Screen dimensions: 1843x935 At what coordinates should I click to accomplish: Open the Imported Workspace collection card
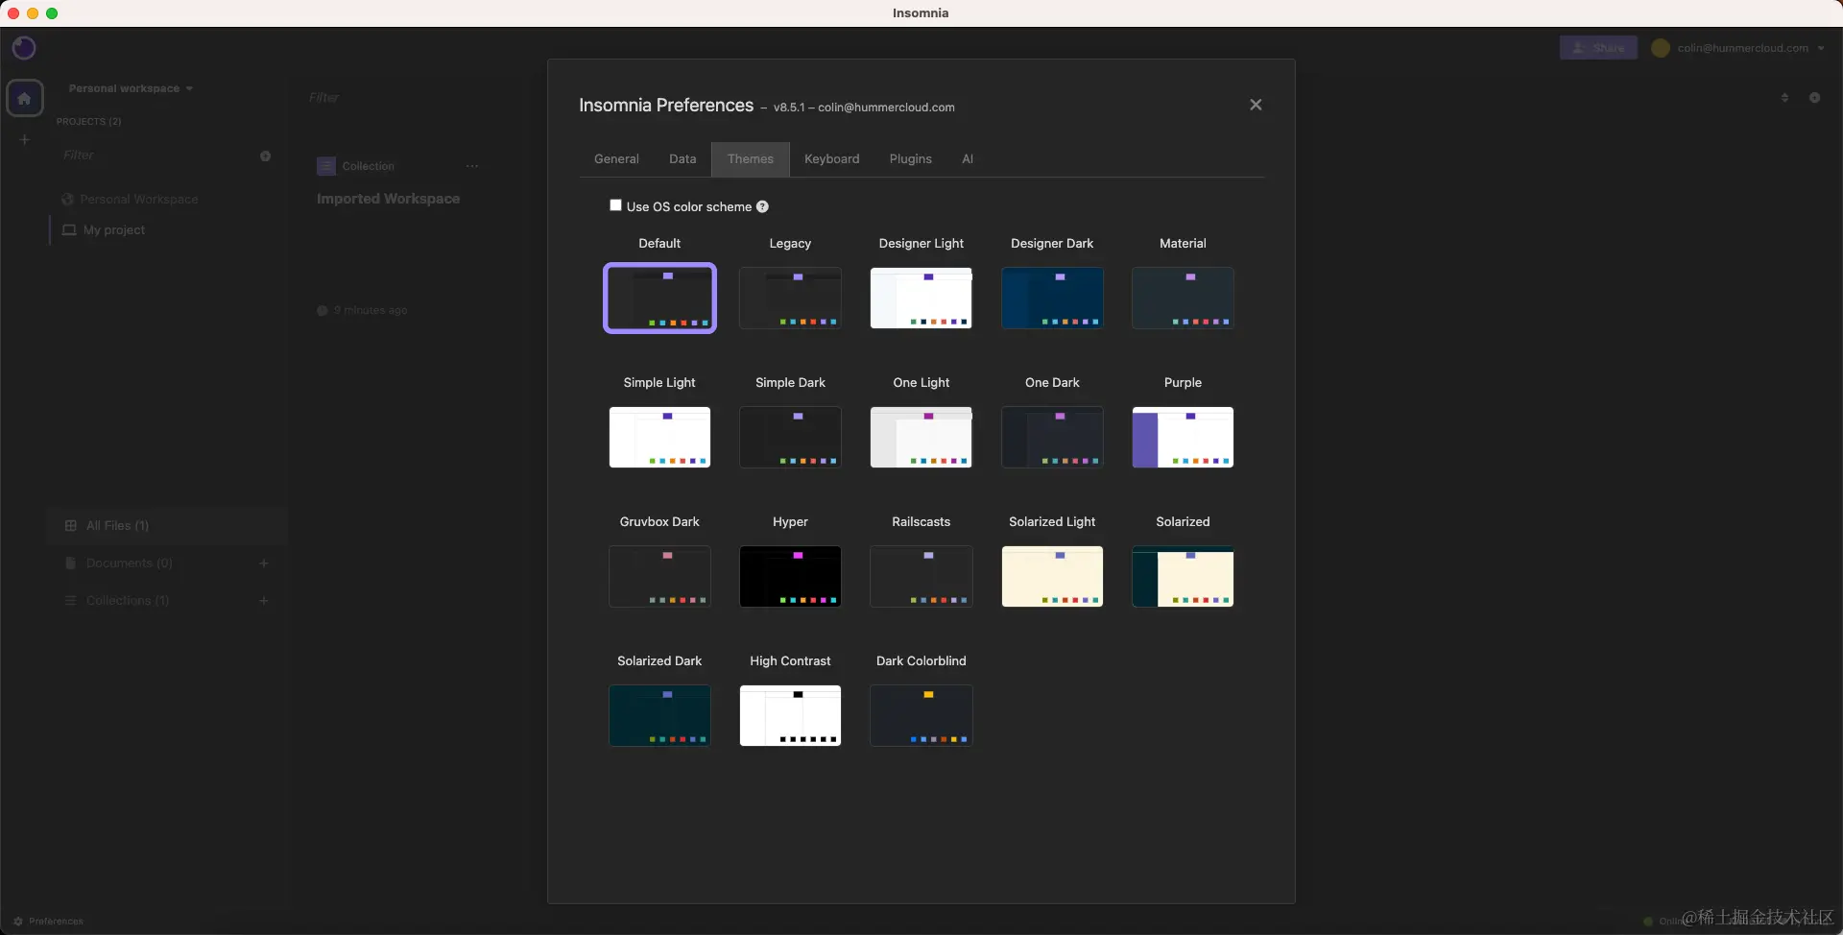click(x=398, y=235)
